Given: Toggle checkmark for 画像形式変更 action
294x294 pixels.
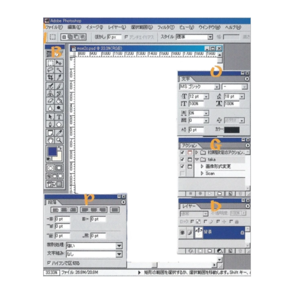Looking at the screenshot, I should point(182,166).
